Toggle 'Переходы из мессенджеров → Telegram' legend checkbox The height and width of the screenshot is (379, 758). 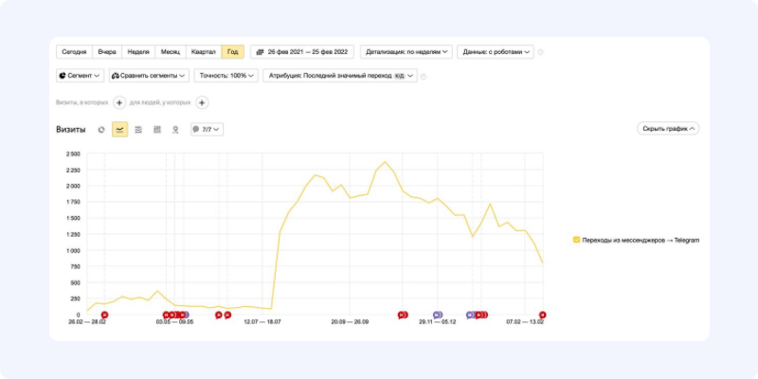coord(576,240)
